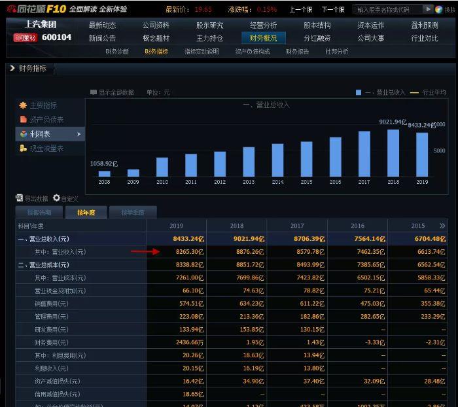Click the 自定义 gear icon
The width and height of the screenshot is (458, 407).
tap(56, 198)
